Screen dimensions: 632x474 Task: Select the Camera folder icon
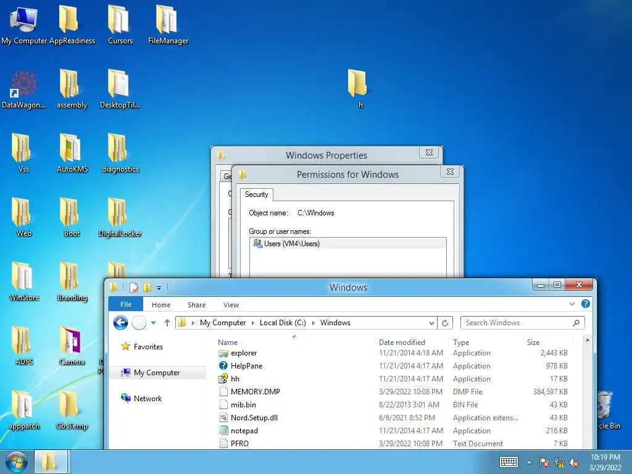click(x=72, y=346)
